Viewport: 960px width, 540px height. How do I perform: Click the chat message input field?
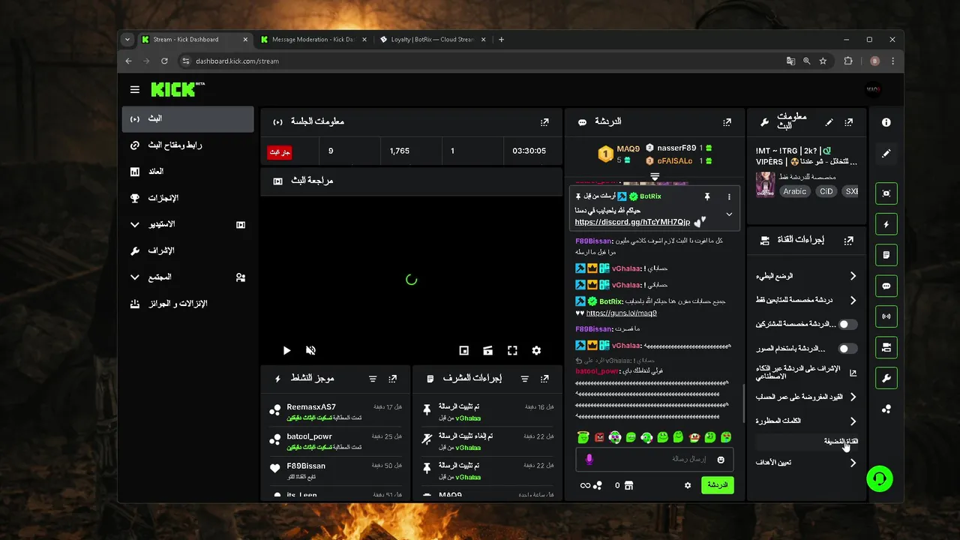(x=654, y=459)
